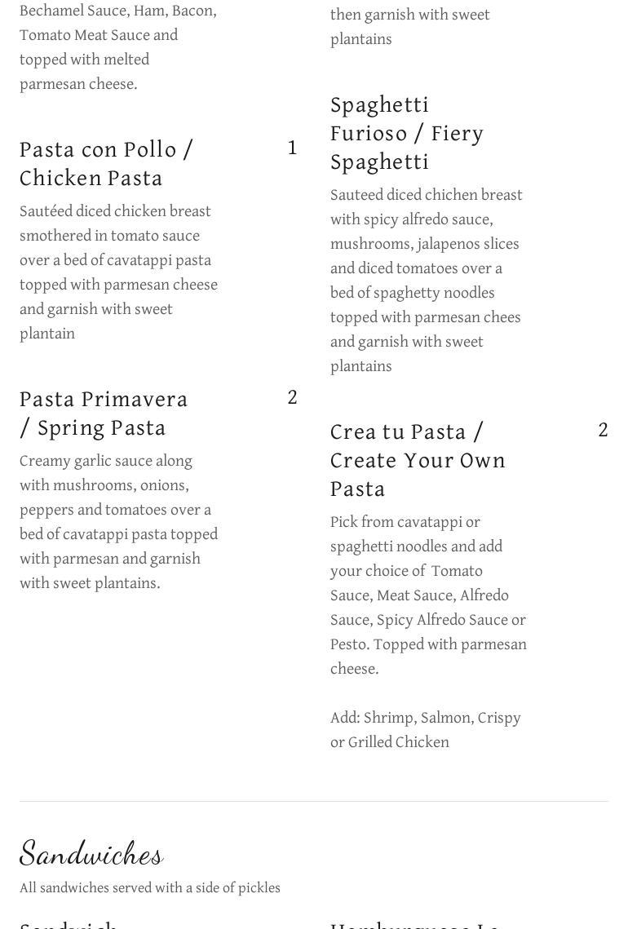Viewport: 628px width, 929px height.
Task: Click the Chicken Pasta description paragraph
Action: [118, 272]
